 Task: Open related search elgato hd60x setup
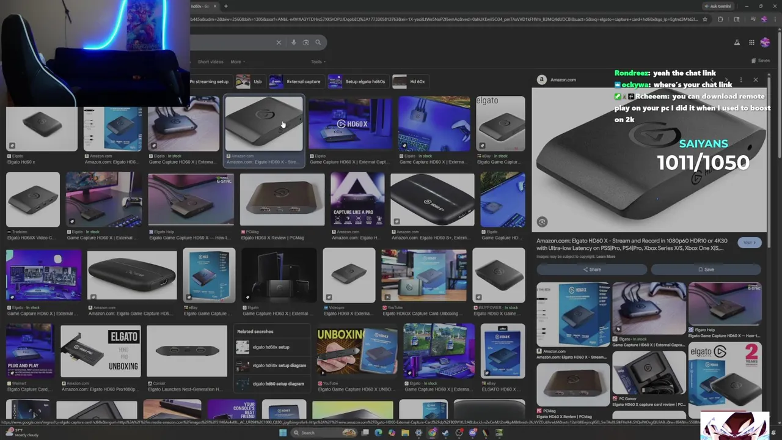tap(271, 347)
